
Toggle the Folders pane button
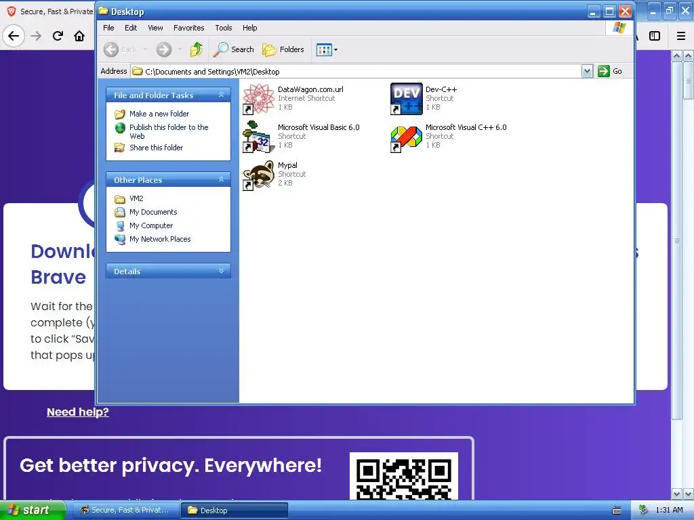coord(283,49)
